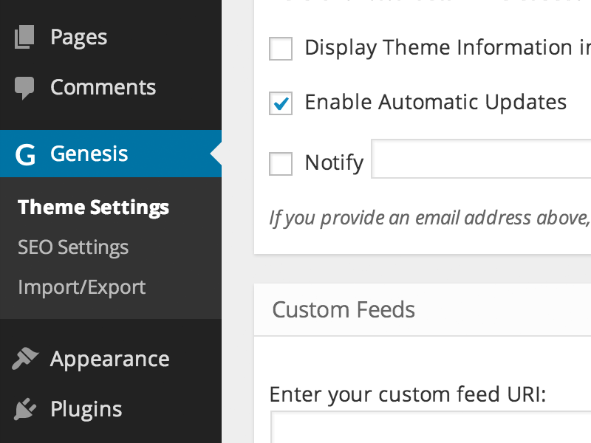The image size is (591, 443).
Task: Click the Appearance paintbrush icon
Action: (x=24, y=358)
